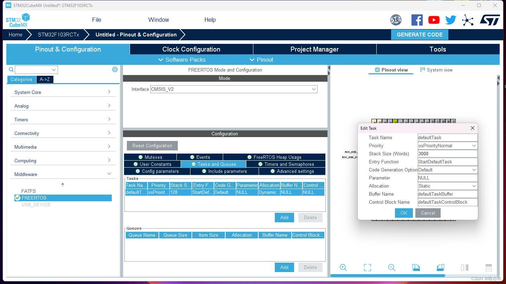506x284 pixels.
Task: Click the STM32CubeMX logo
Action: tap(18, 20)
